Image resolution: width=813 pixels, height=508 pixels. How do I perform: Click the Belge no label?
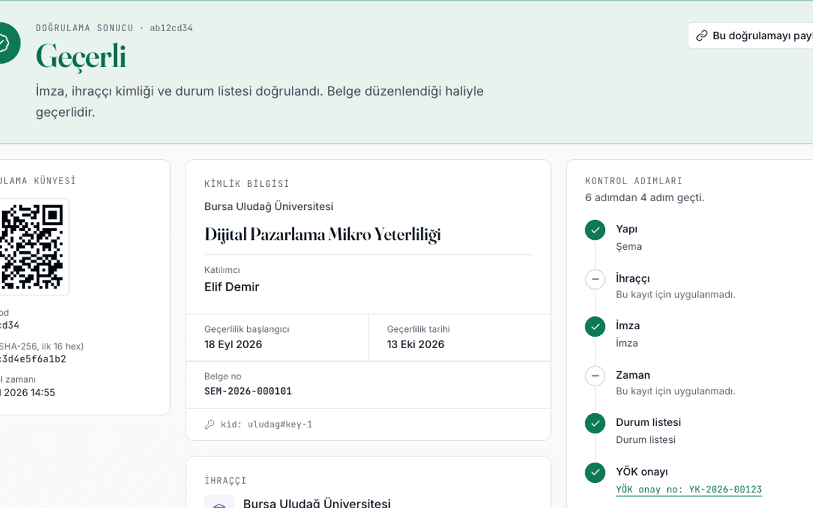[x=223, y=377]
